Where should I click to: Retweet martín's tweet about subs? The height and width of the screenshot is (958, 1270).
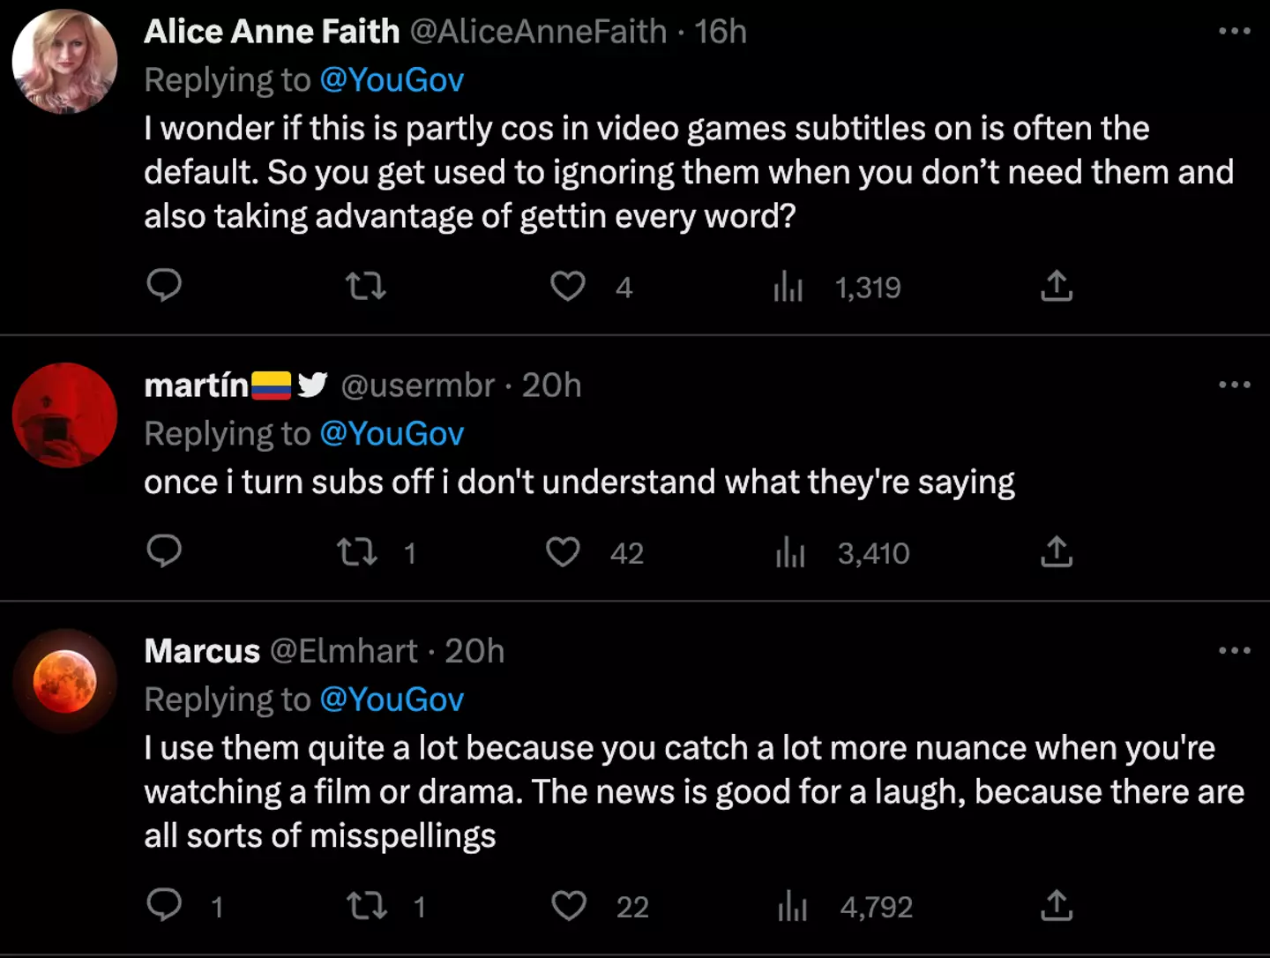pyautogui.click(x=358, y=552)
